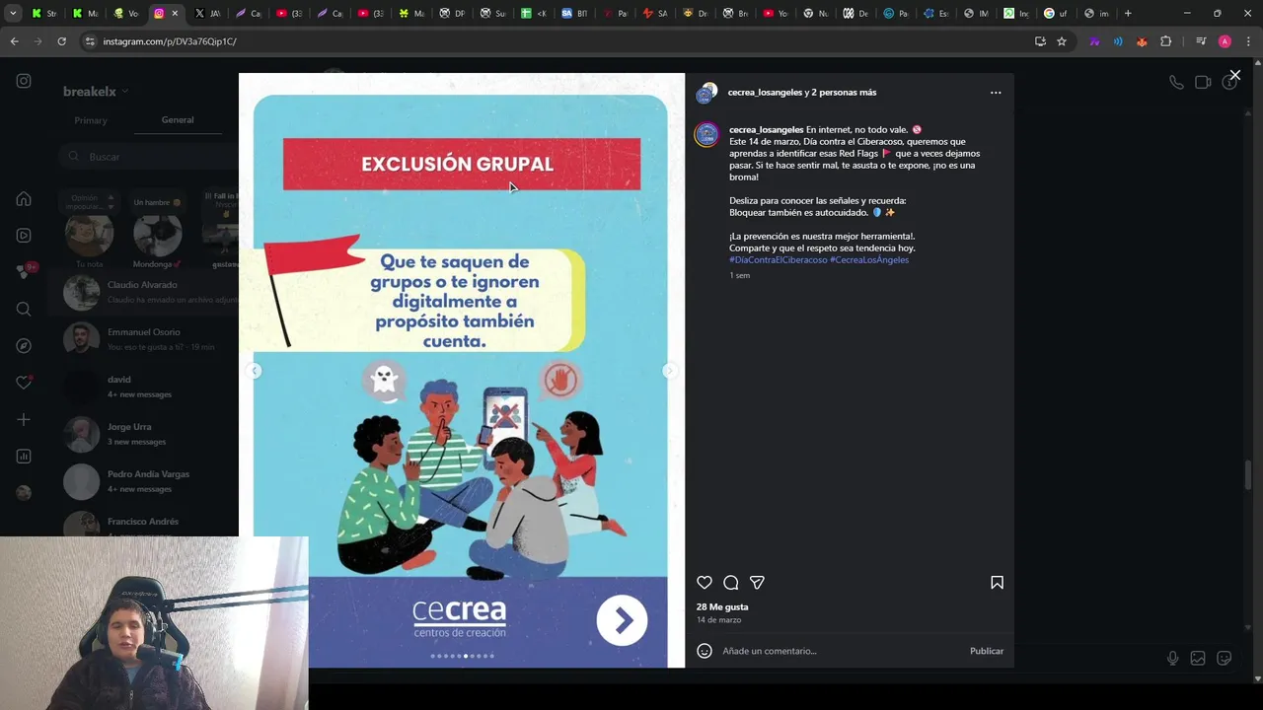Click the image attach icon in message bar
This screenshot has width=1263, height=710.
click(x=1198, y=659)
